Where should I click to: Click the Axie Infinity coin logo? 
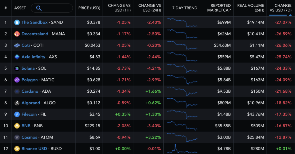[17, 57]
